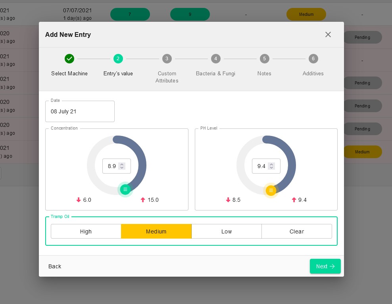Screen dimensions: 392x304
Task: Go to step 3 Custom Attributes
Action: (x=167, y=59)
